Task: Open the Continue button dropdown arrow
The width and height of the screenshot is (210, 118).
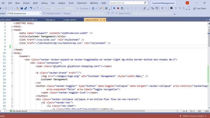Action: click(90, 9)
